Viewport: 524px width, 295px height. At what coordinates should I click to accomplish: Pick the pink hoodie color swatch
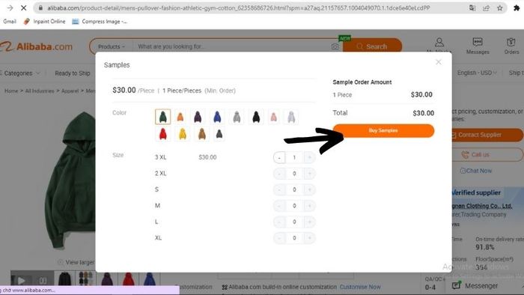274,117
